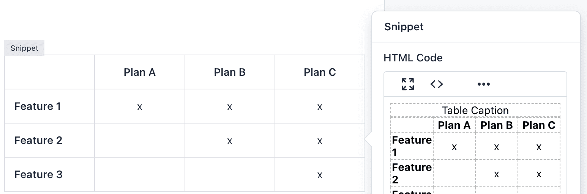The height and width of the screenshot is (194, 587).
Task: Edit the Table Caption text in editor
Action: click(475, 111)
